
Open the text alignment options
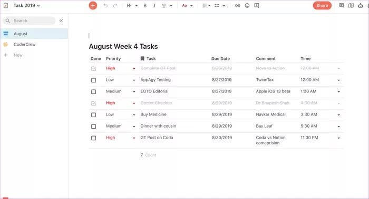tap(206, 6)
